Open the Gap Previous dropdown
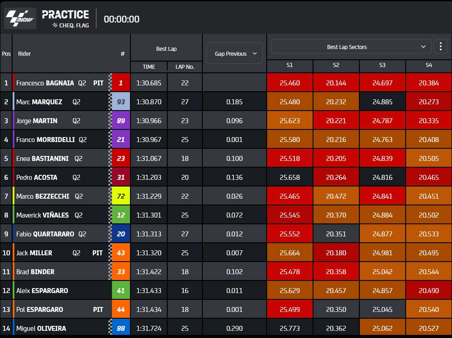Viewport: 452px width, 338px height. (234, 53)
